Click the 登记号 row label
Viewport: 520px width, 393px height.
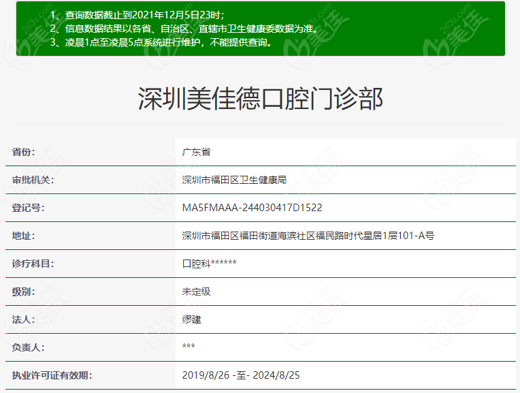point(28,208)
